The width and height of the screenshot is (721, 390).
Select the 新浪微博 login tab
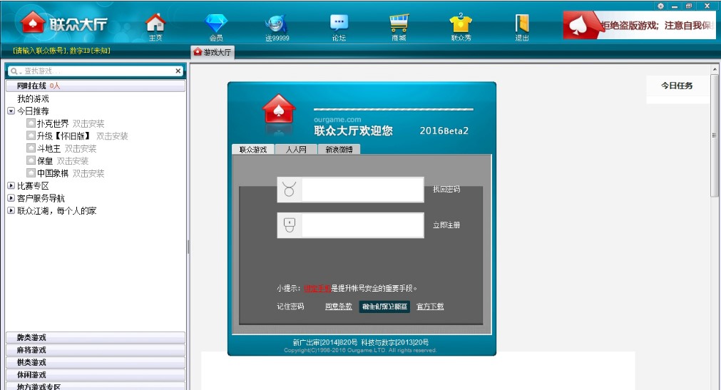tap(339, 150)
